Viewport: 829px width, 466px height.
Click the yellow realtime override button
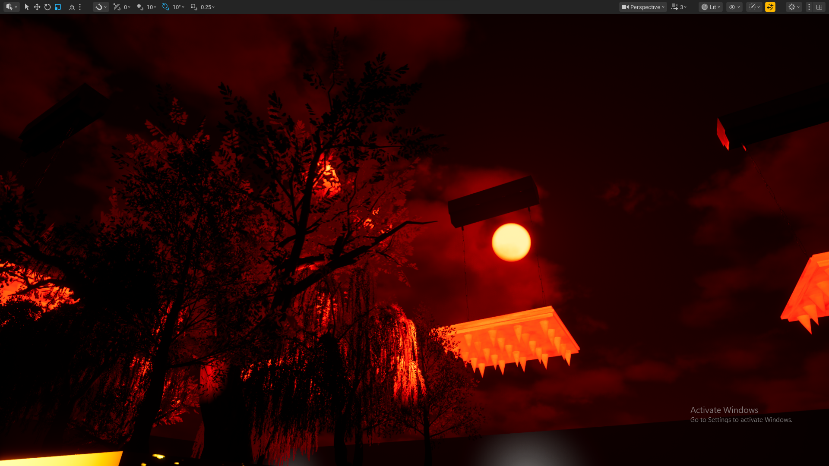[770, 7]
